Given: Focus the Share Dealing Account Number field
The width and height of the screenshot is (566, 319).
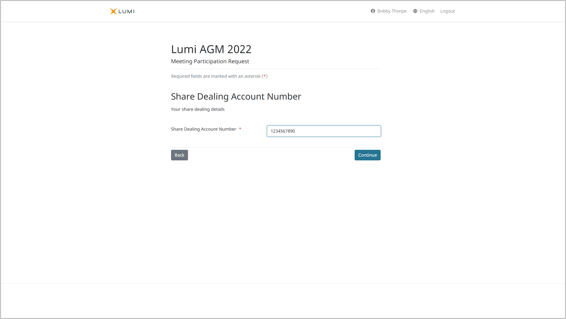Looking at the screenshot, I should 324,131.
